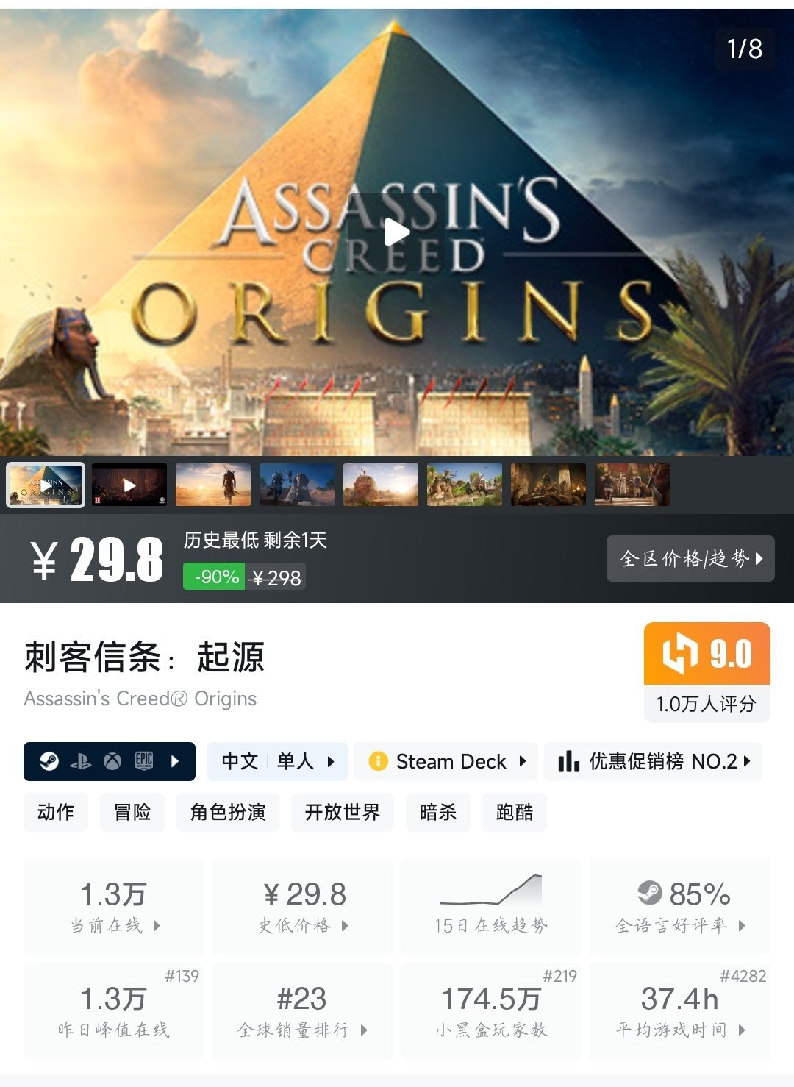Click the PlayStation platform icon
The height and width of the screenshot is (1087, 794).
click(x=81, y=761)
